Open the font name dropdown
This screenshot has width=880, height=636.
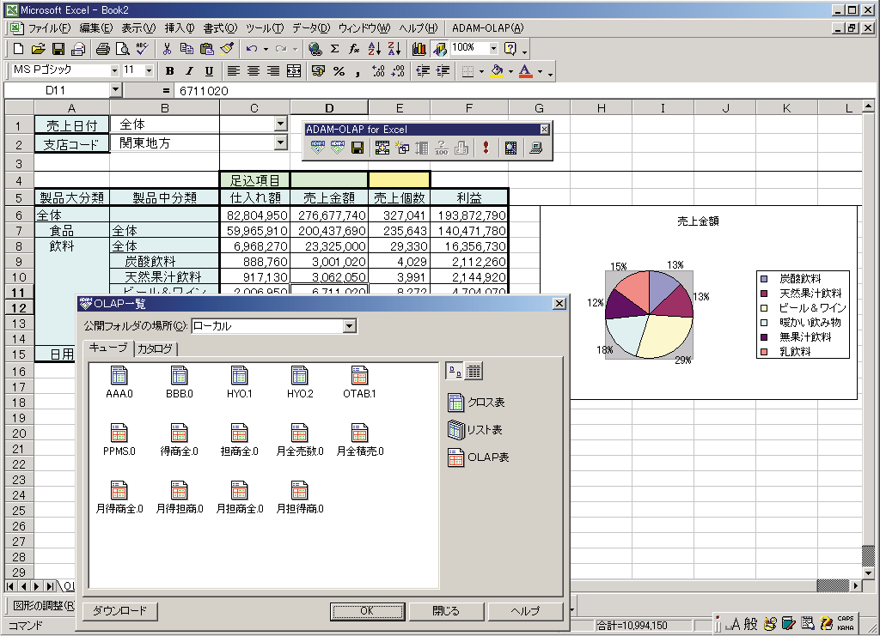click(114, 70)
